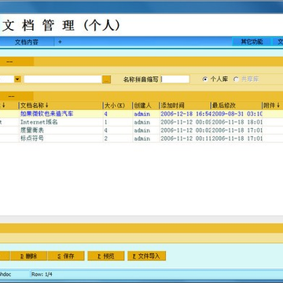Image resolution: width=283 pixels, height=283 pixels.
Task: Select the Internet域名 document row
Action: [x=141, y=122]
